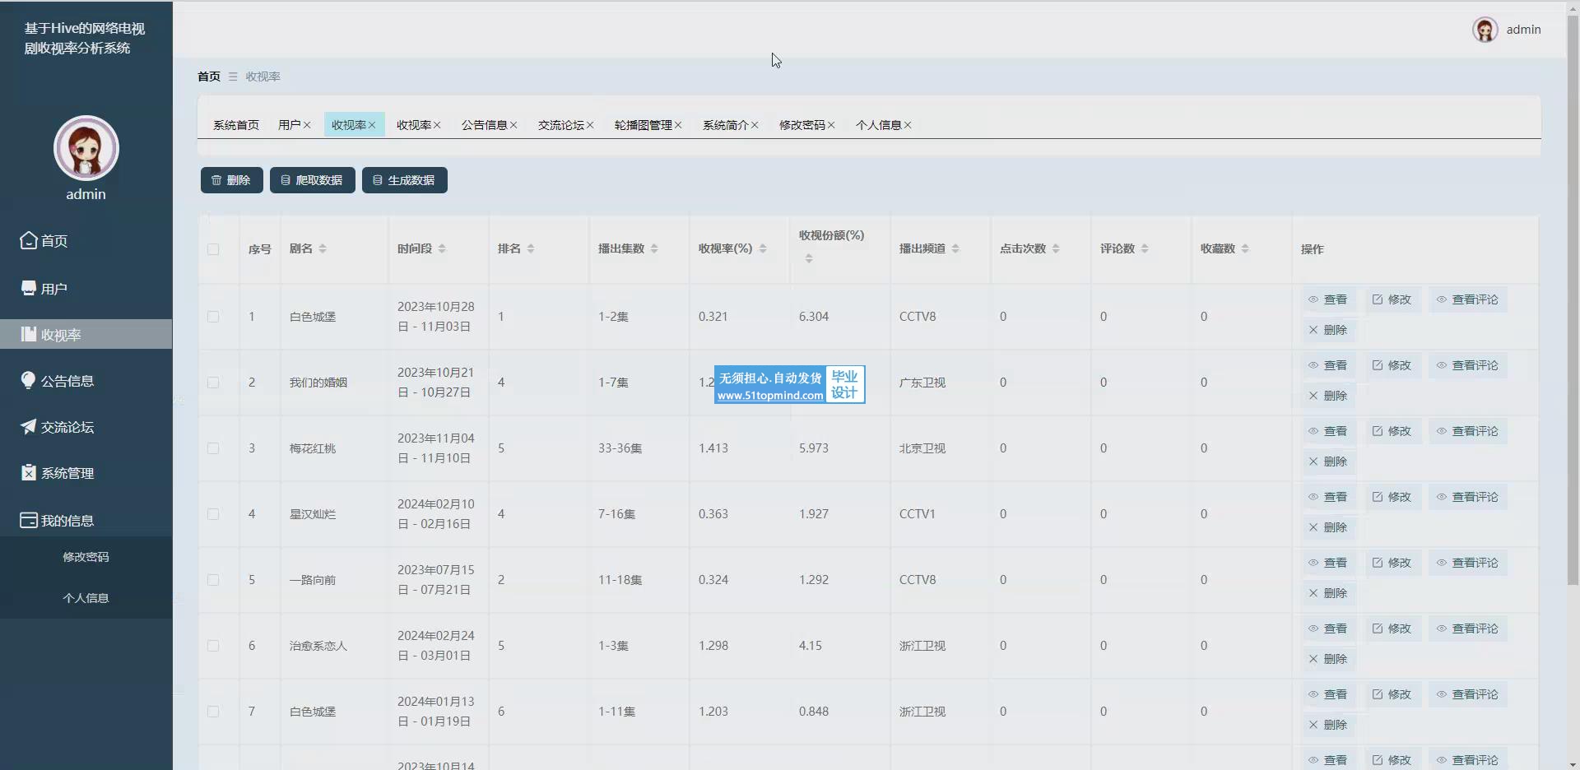View comments for row 1 白色城堡
Image resolution: width=1580 pixels, height=770 pixels.
click(x=1467, y=299)
